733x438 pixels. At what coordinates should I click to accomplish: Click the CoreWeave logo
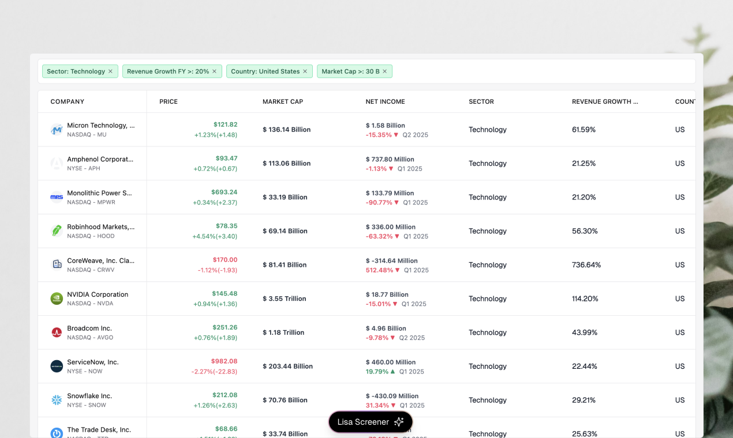coord(57,265)
